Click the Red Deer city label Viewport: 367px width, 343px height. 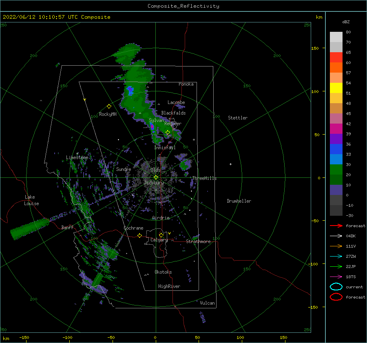point(173,124)
